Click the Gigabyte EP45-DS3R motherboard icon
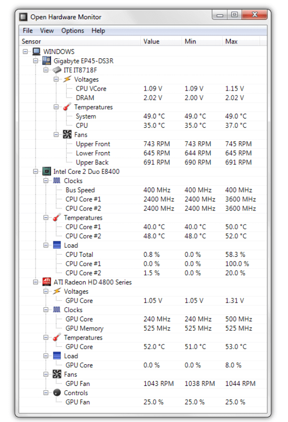Viewport: 288px width, 422px height. click(x=46, y=61)
